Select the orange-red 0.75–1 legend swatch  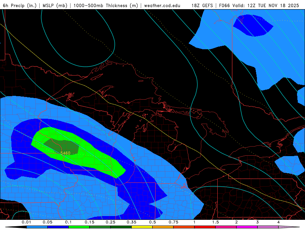[184, 227]
